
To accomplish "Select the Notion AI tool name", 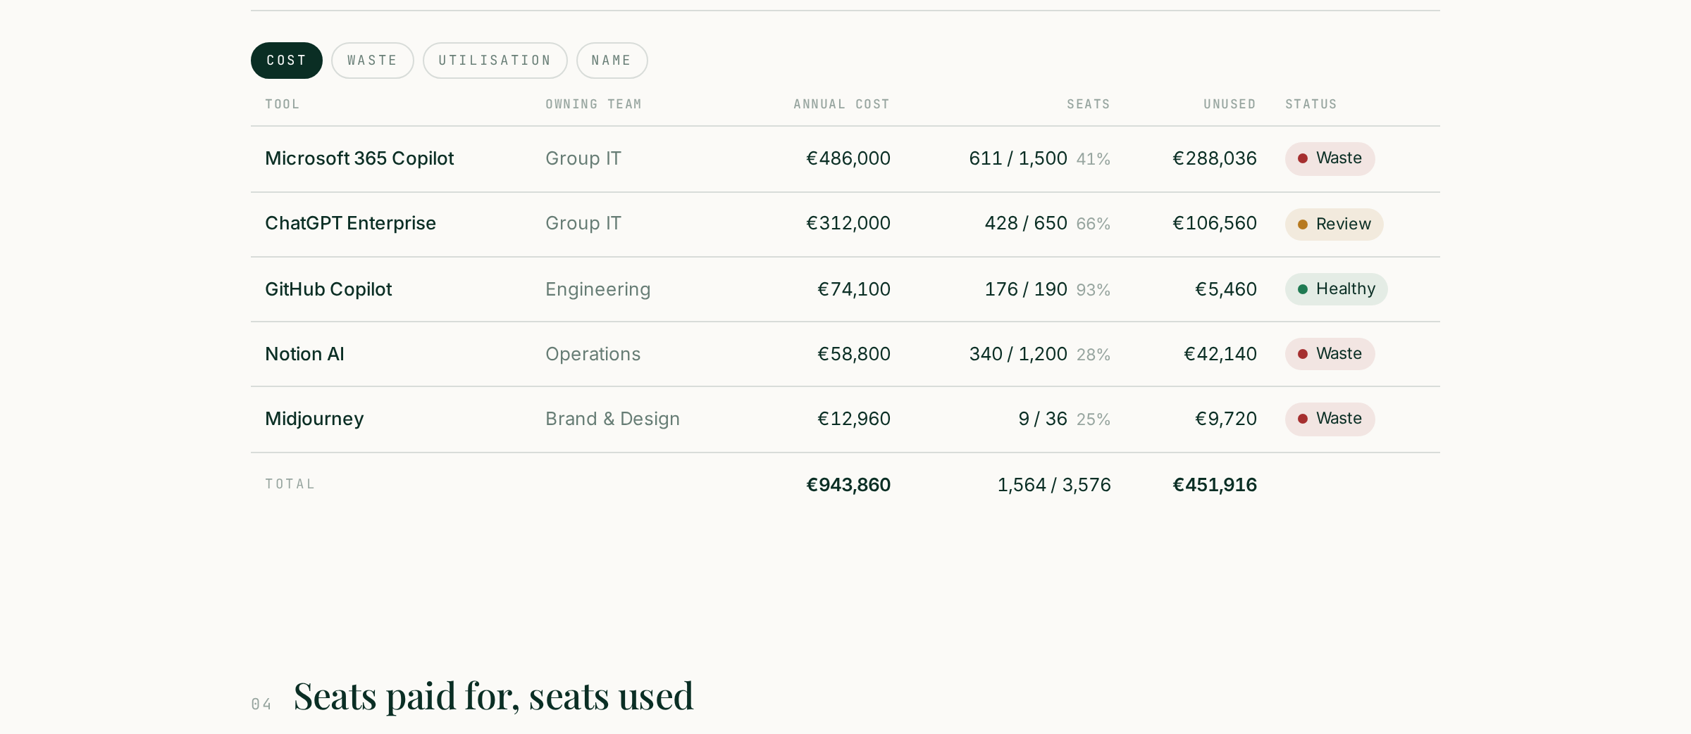I will [305, 354].
